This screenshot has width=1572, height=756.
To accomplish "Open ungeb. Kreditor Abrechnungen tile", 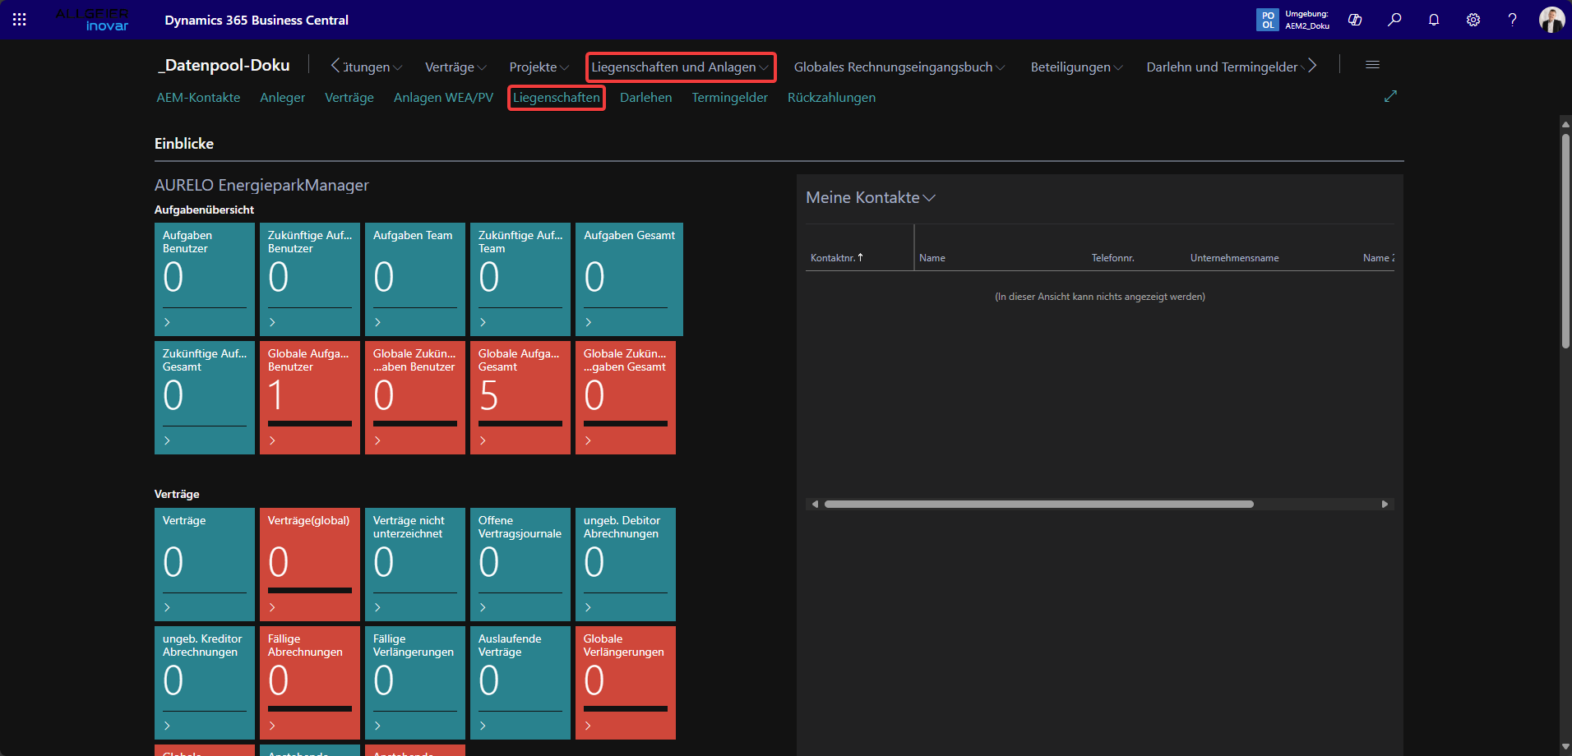I will [205, 683].
